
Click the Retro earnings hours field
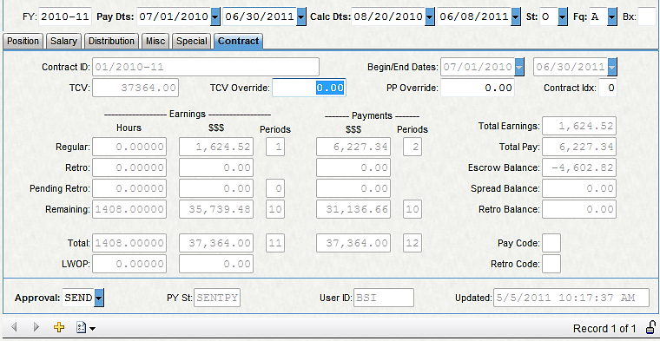[x=129, y=167]
